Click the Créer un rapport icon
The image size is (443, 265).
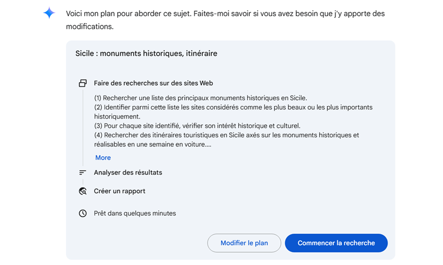[x=83, y=191]
